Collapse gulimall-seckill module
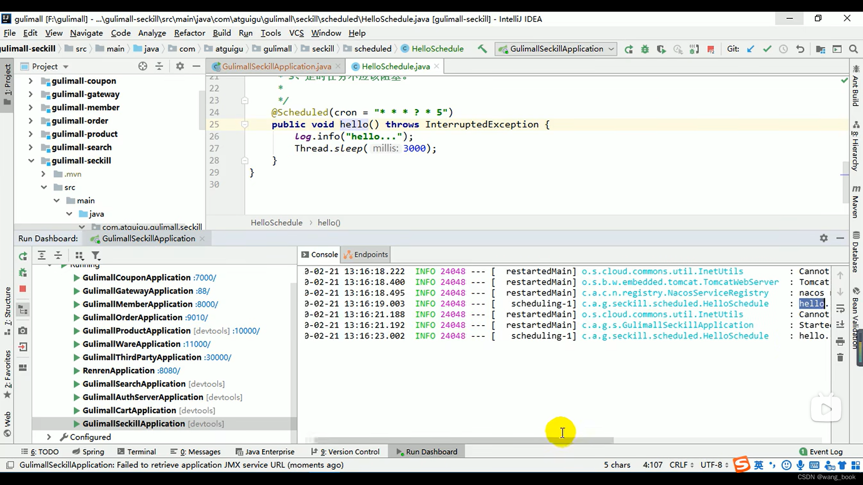This screenshot has height=485, width=863. click(31, 161)
